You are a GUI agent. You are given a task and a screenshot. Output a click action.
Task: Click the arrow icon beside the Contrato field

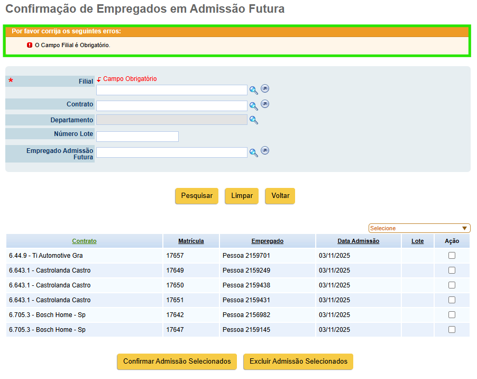[265, 104]
